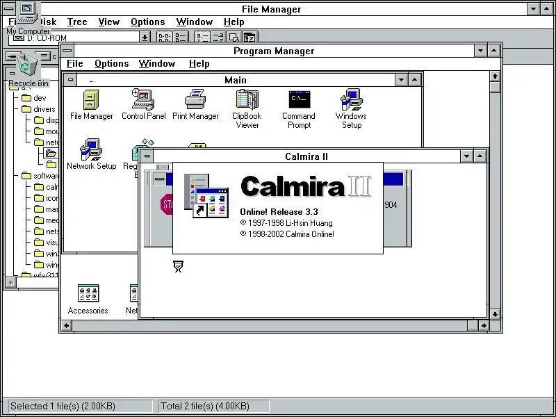Open Program Manager's Options menu
This screenshot has height=417, width=556.
(x=111, y=64)
